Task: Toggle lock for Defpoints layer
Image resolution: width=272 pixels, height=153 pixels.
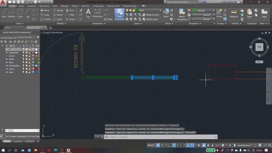Action: coord(30,53)
